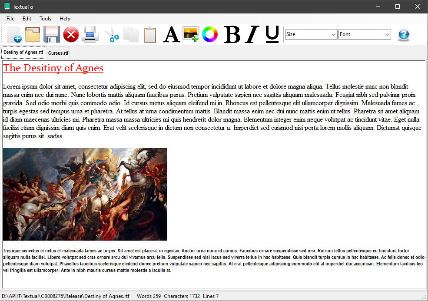Viewport: 428px width, 301px height.
Task: Toggle italic formatting I icon
Action: tap(252, 34)
